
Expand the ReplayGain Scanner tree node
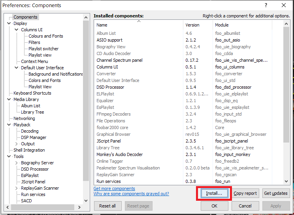pos(16,188)
